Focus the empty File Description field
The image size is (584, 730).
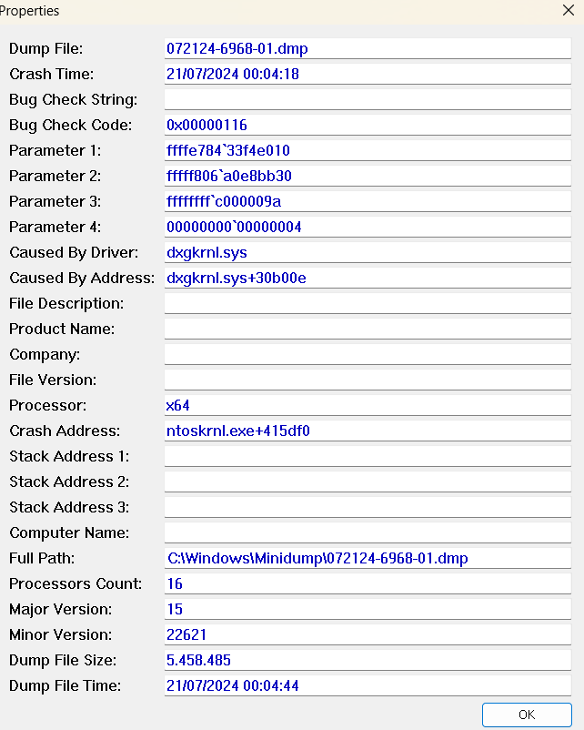click(x=368, y=303)
